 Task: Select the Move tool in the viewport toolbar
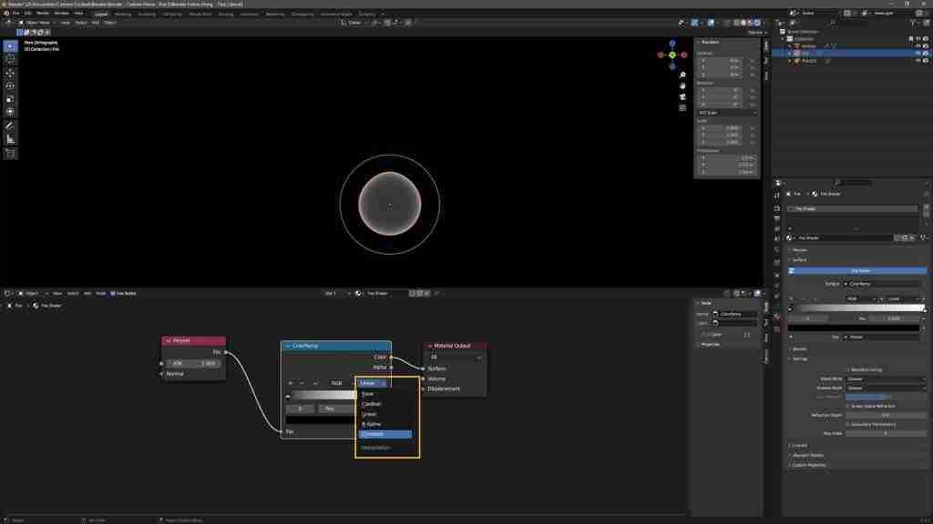(10, 73)
